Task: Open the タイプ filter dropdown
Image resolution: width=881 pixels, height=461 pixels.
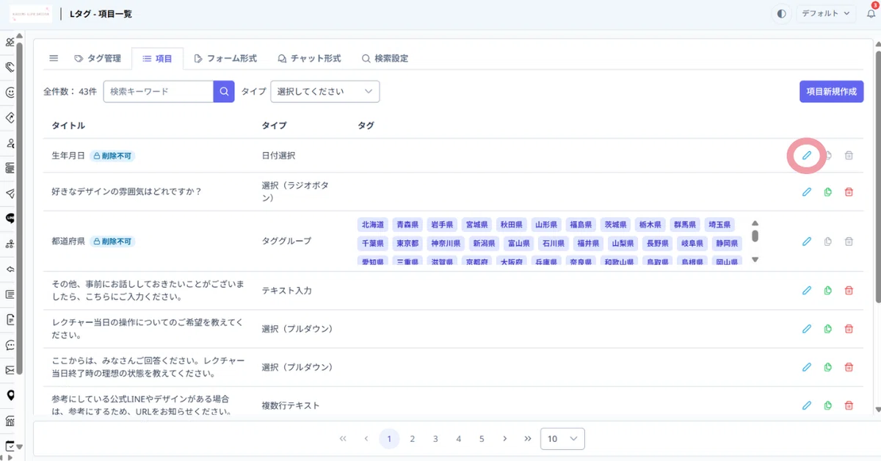Action: coord(325,92)
